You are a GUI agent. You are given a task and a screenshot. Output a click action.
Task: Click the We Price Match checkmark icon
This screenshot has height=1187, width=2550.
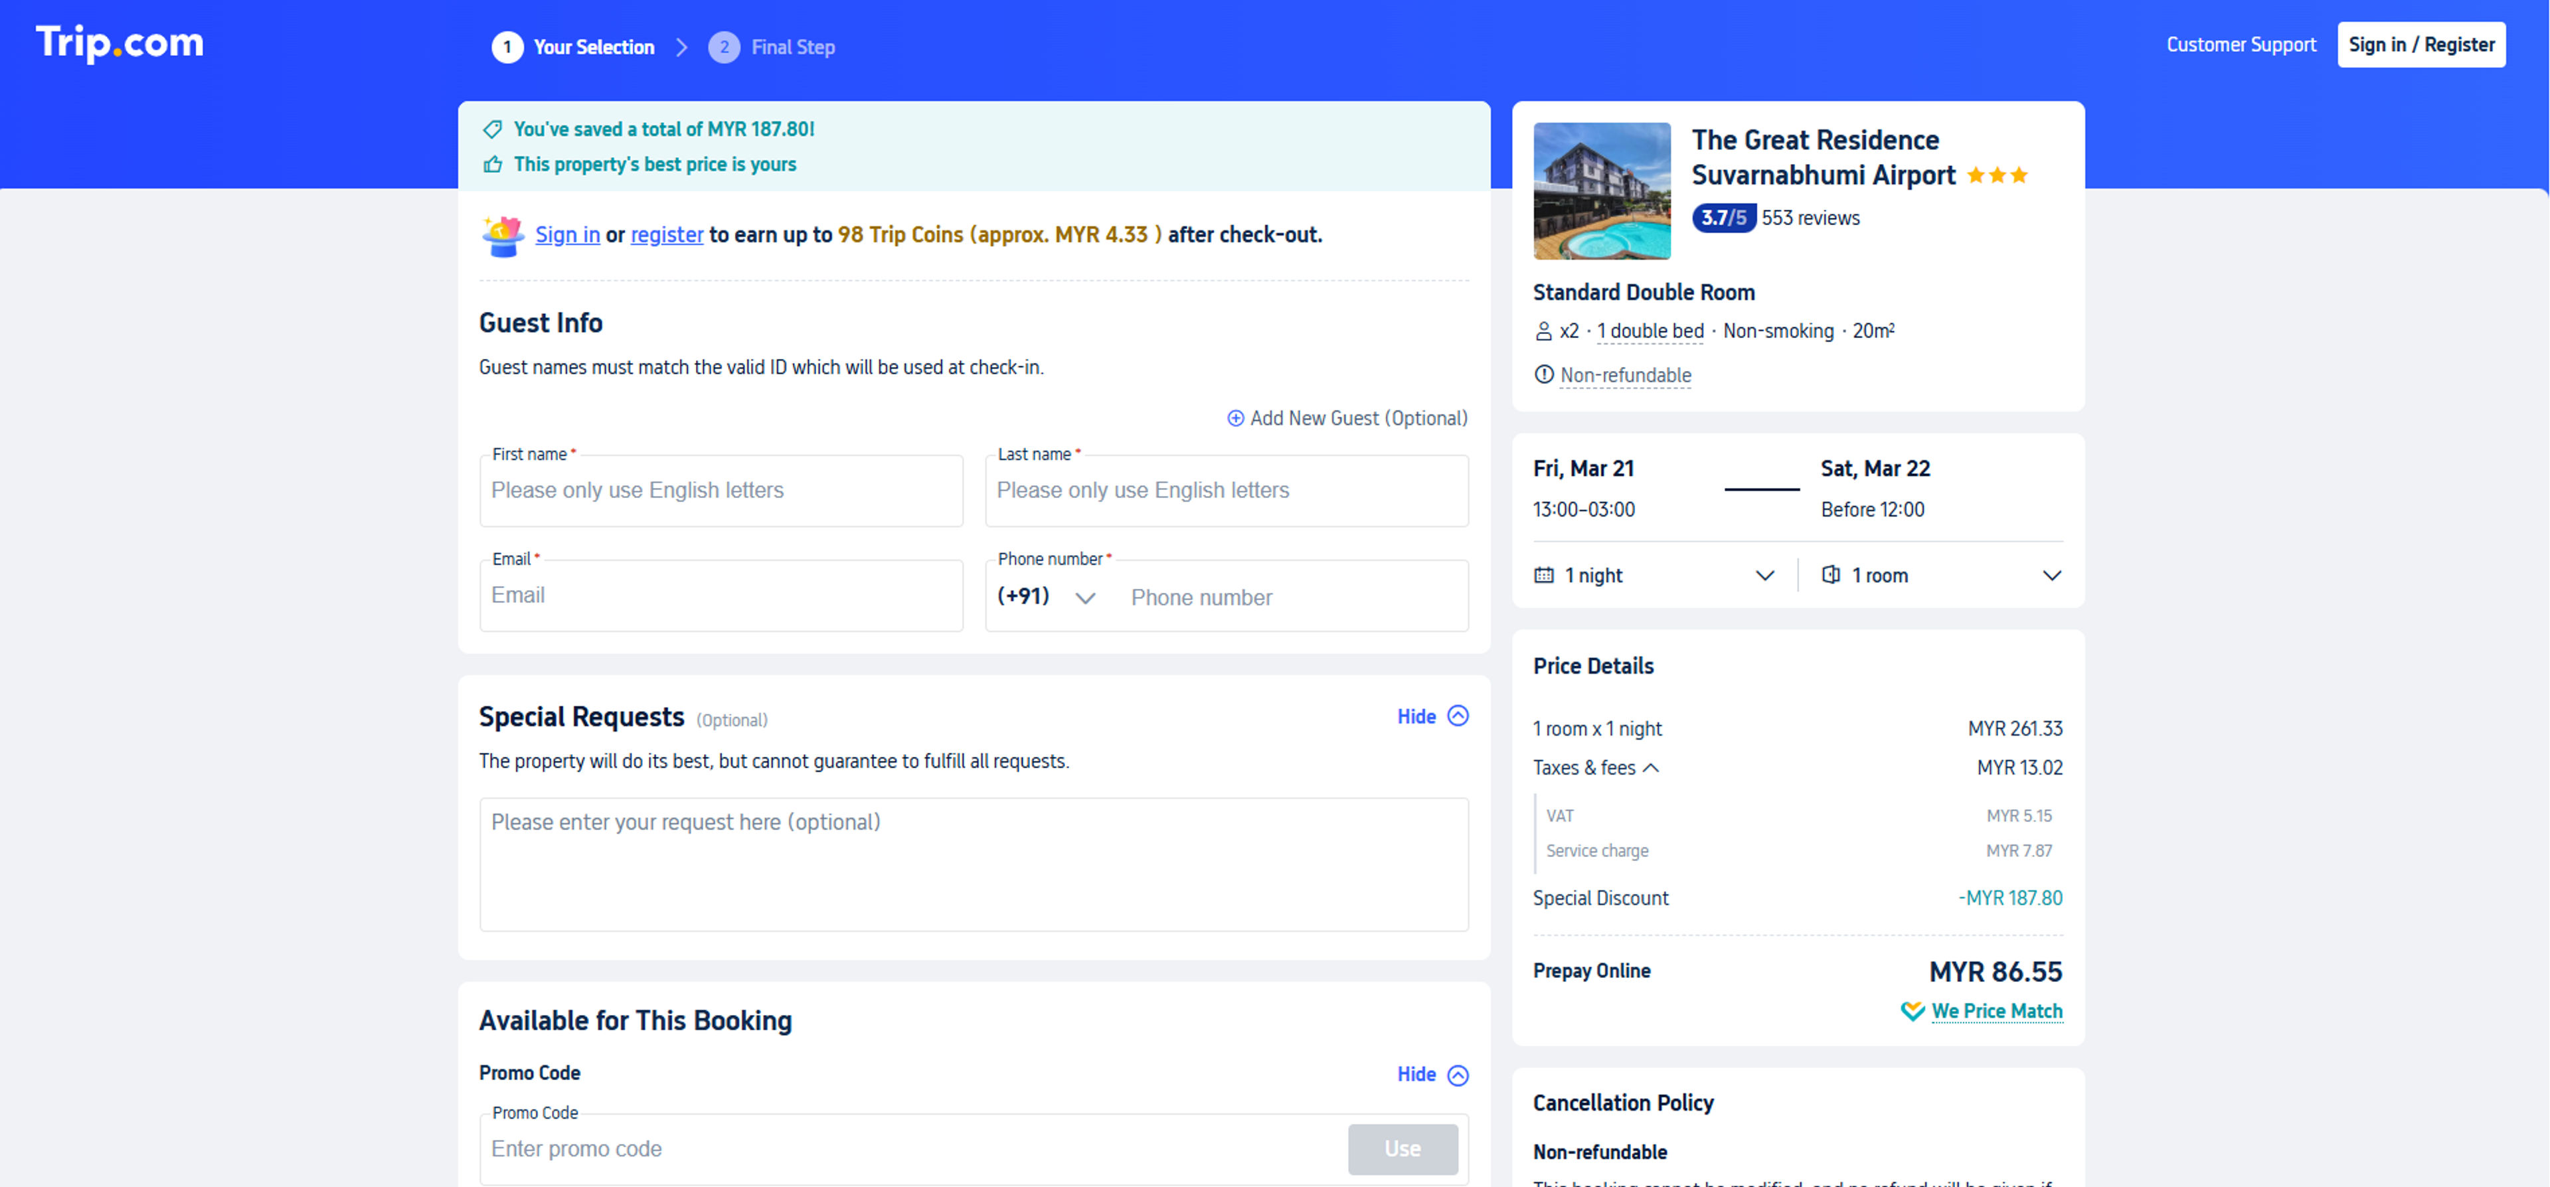pos(1912,1011)
